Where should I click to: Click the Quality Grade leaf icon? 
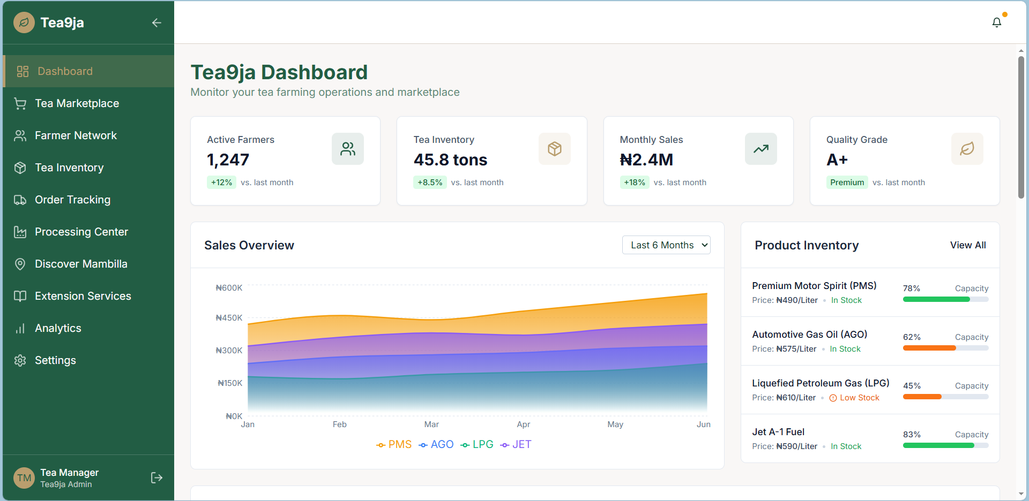967,149
